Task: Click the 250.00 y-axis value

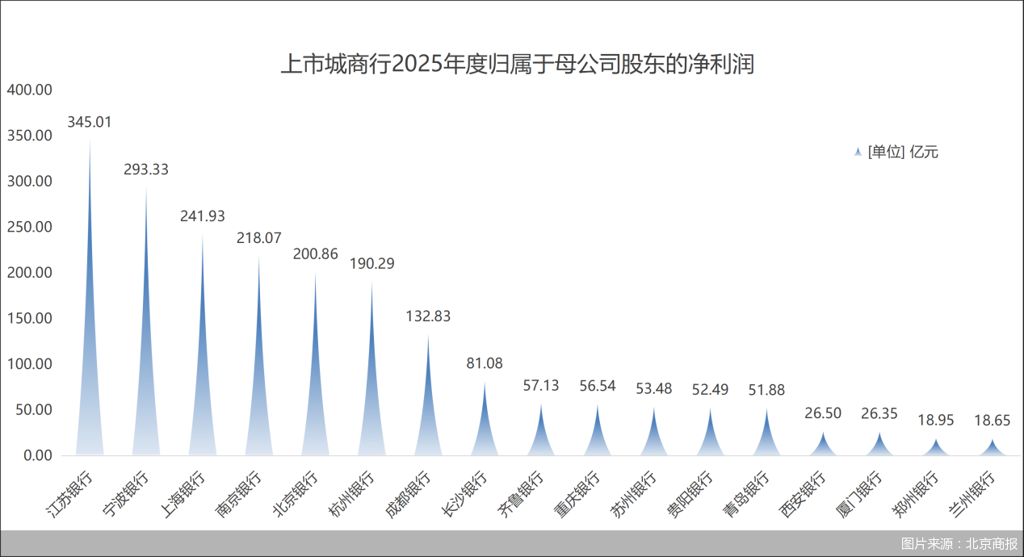Action: (29, 227)
